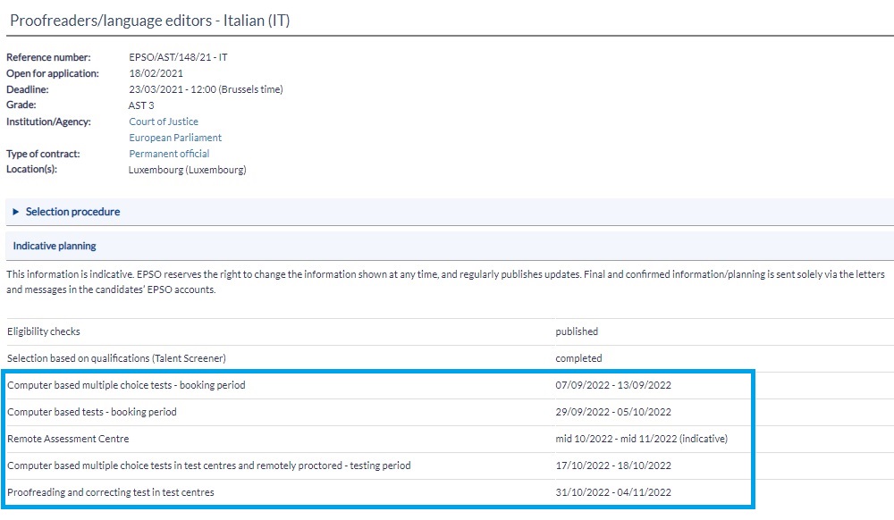The width and height of the screenshot is (894, 520).
Task: Click the 'completed' status for Talent Screener
Action: coord(578,358)
